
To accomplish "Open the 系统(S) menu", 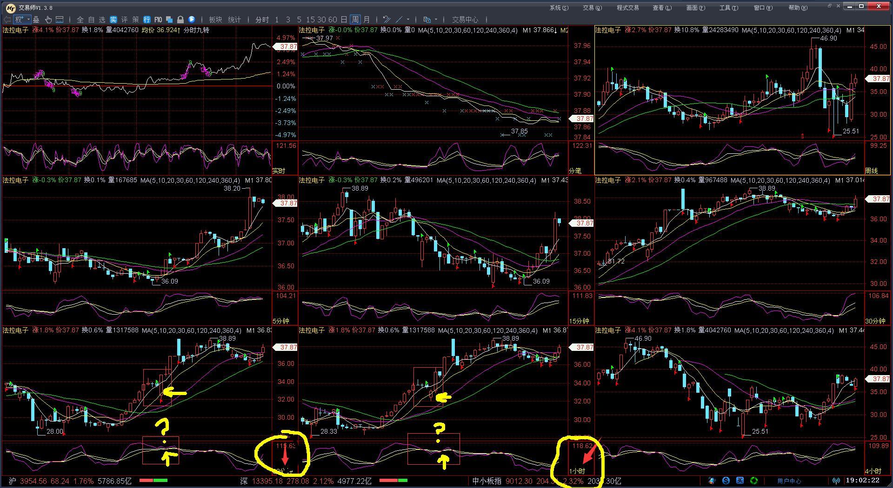I will pos(559,7).
